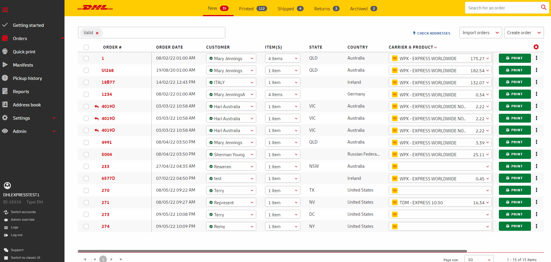Check the box for order UI268
The image size is (551, 262).
[86, 70]
